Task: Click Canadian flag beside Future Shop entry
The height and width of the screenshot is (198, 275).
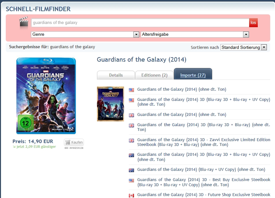Action: click(x=131, y=195)
